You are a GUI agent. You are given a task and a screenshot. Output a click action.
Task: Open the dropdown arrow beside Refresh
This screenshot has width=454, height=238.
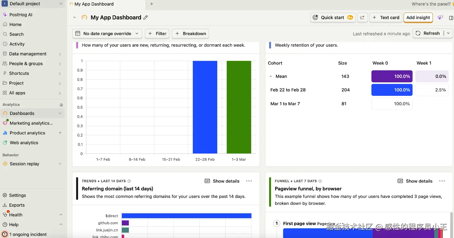(x=448, y=33)
